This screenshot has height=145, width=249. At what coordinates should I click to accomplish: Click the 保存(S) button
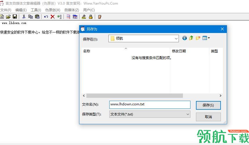click(208, 105)
